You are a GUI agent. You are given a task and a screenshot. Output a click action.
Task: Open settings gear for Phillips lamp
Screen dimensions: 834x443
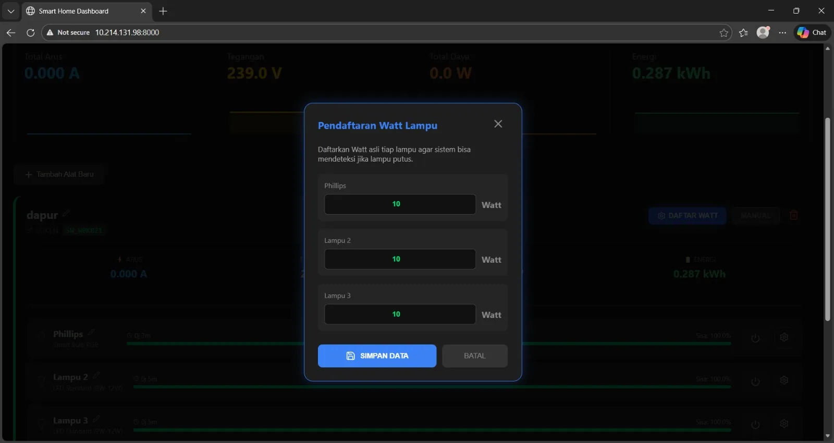784,337
